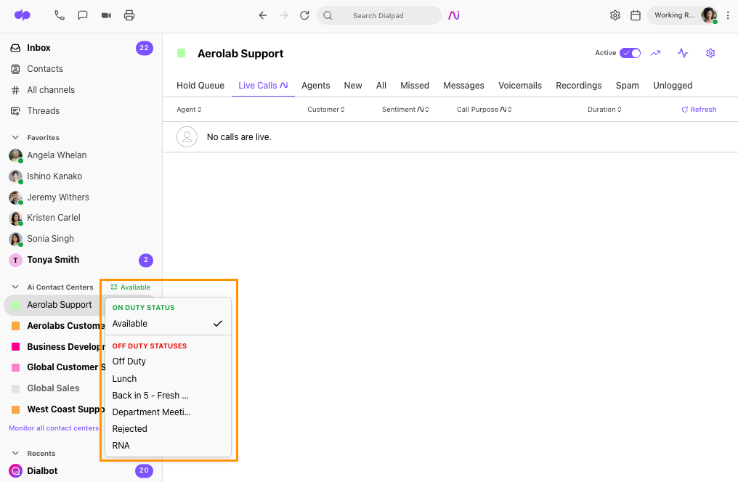Click the user profile avatar

[x=709, y=15]
